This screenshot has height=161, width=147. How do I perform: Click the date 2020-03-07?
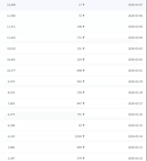[135, 5]
